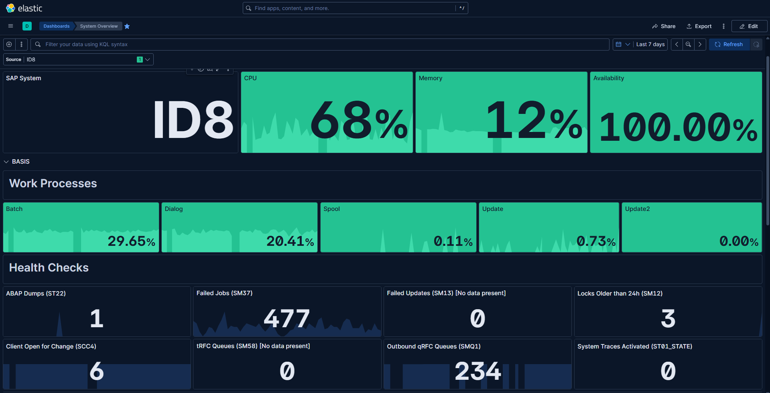Click the Update2 0.00% panel
This screenshot has height=393, width=770.
(692, 227)
